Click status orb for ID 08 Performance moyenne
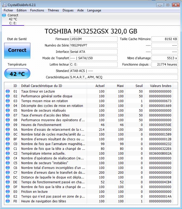The image size is (182, 209). tap(8, 120)
